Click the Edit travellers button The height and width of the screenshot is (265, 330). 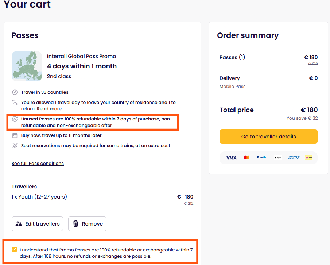37,224
